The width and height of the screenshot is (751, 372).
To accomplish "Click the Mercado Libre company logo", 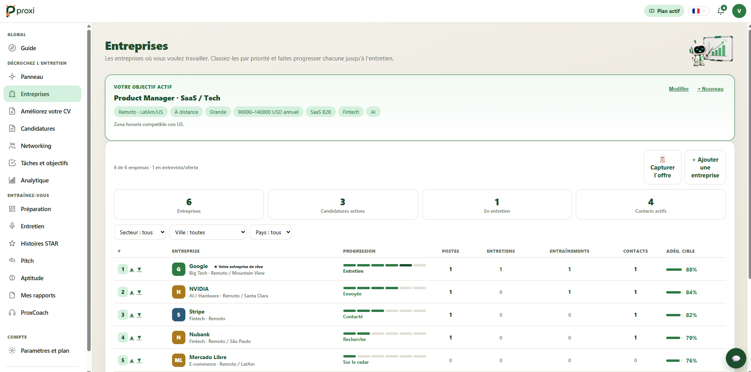I will pos(179,360).
